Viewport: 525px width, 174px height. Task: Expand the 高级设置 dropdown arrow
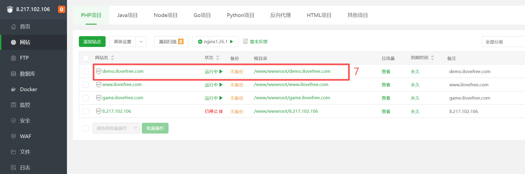tap(141, 42)
